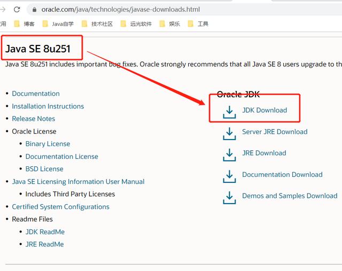
Task: Click the download icon beside Server JRE Download
Action: [x=229, y=134]
